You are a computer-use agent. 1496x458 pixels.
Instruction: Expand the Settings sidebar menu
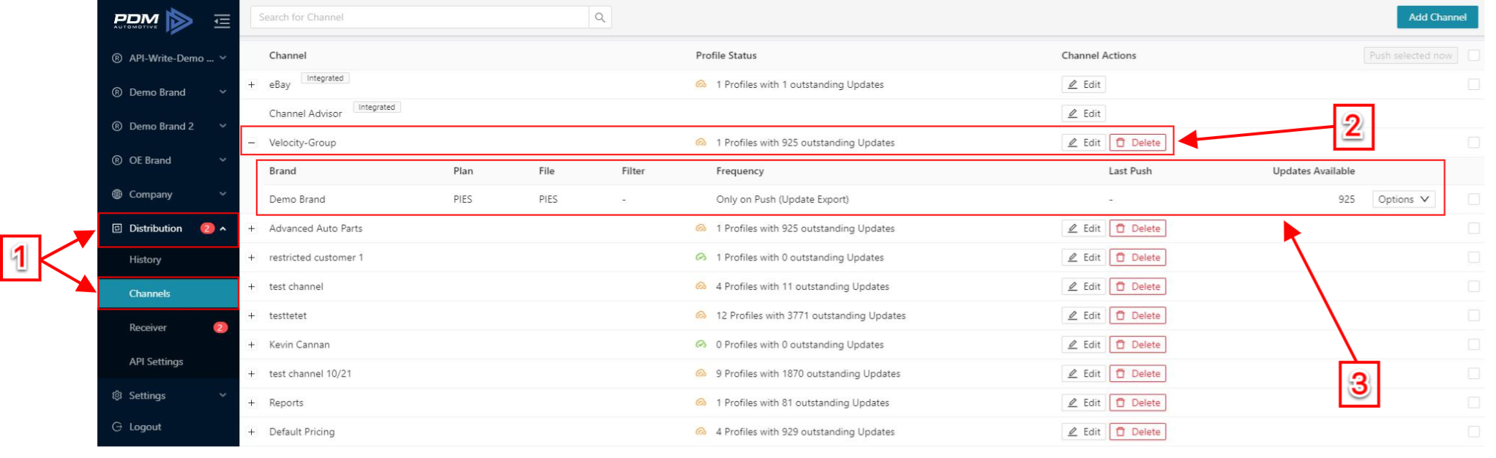pyautogui.click(x=169, y=395)
